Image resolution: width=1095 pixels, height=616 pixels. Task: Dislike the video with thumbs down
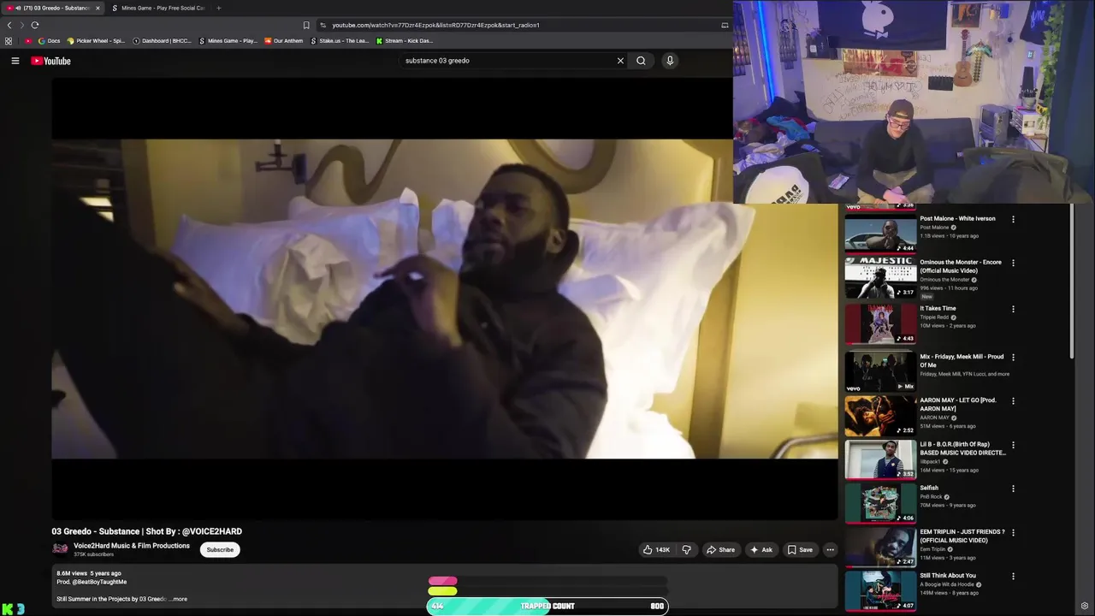tap(686, 550)
